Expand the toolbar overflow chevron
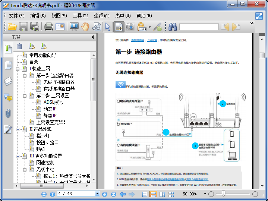 252,23
